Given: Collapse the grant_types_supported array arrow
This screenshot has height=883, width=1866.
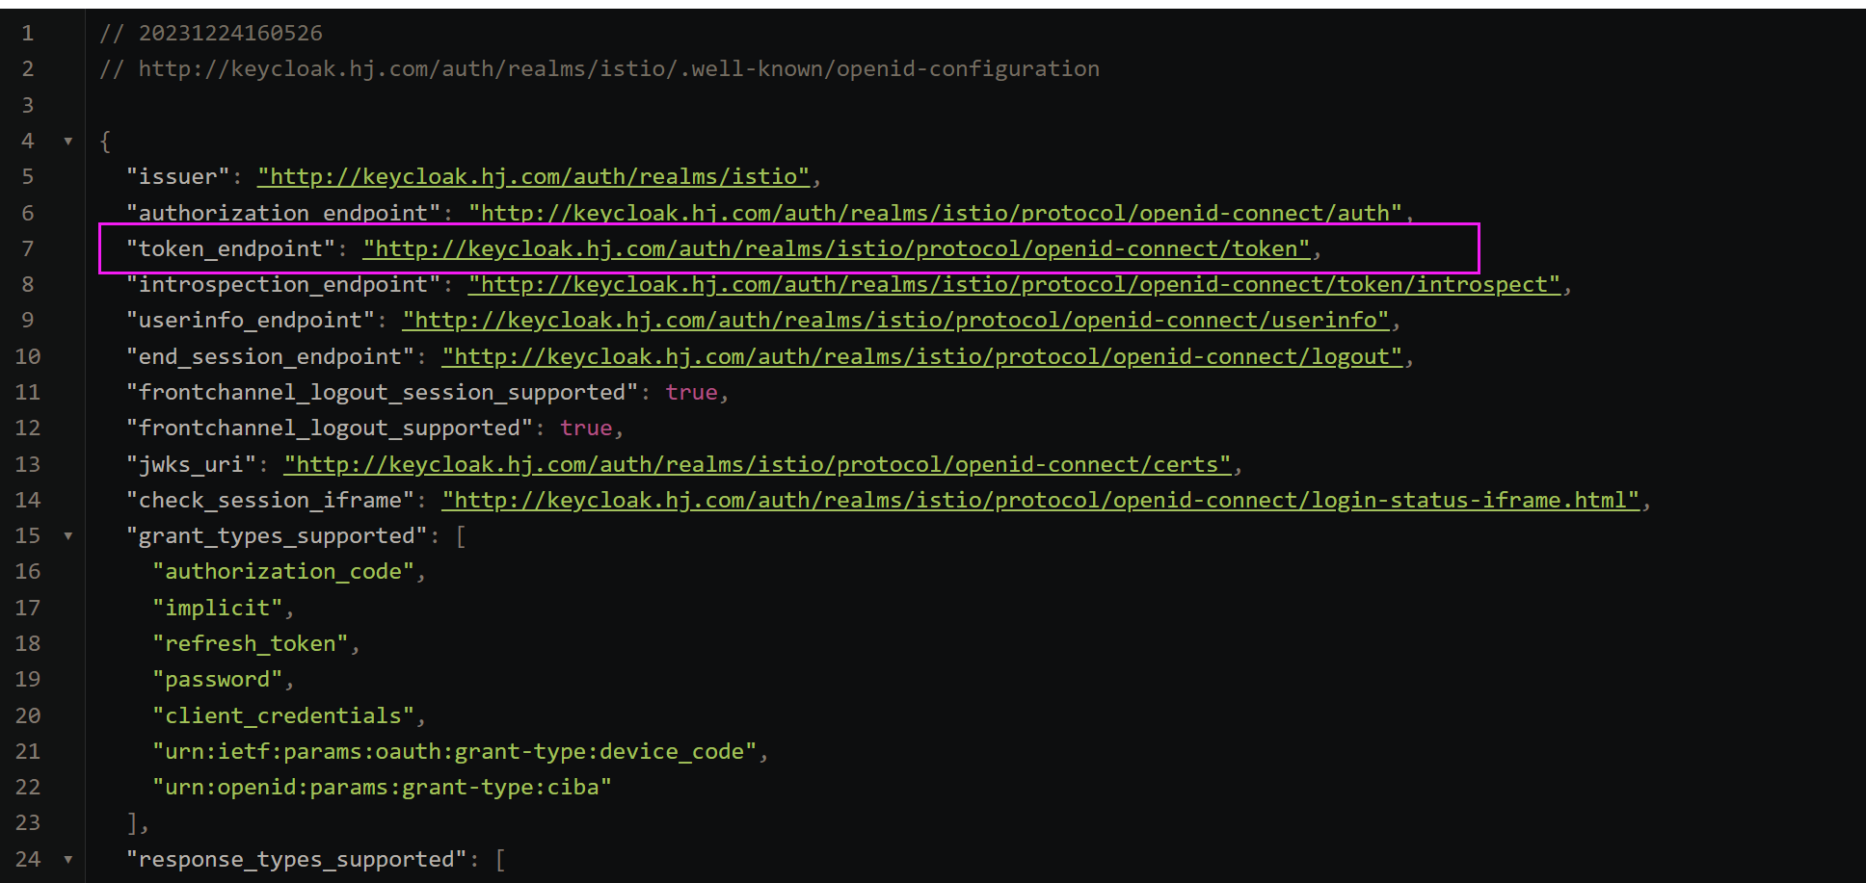Looking at the screenshot, I should click(68, 536).
